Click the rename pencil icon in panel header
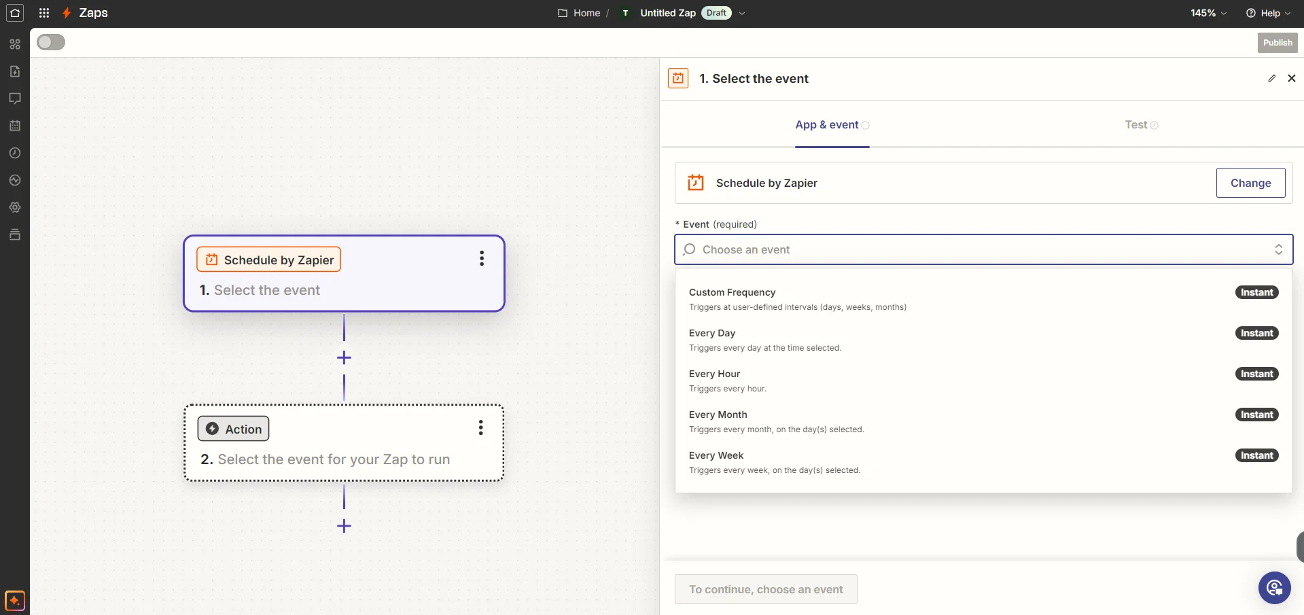 [1272, 78]
